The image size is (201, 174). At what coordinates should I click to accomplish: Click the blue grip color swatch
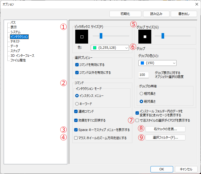142,63
